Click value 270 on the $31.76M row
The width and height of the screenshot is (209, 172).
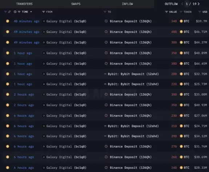tap(174, 147)
